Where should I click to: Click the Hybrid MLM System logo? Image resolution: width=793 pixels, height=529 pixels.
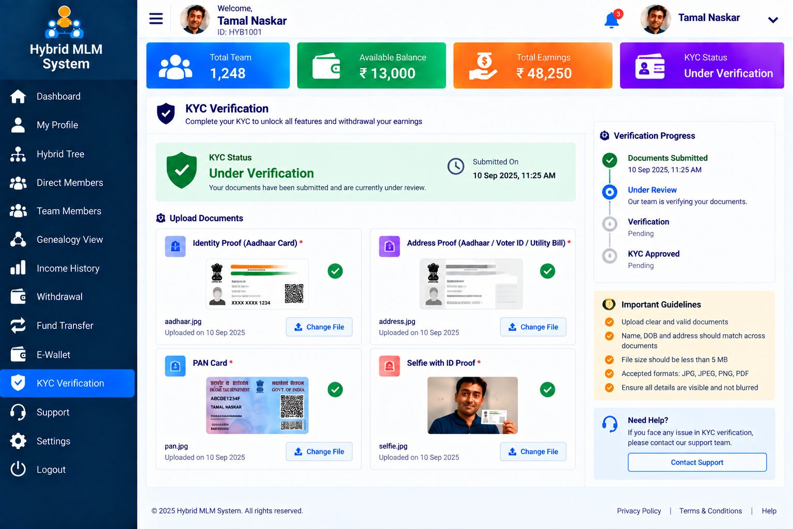66,38
